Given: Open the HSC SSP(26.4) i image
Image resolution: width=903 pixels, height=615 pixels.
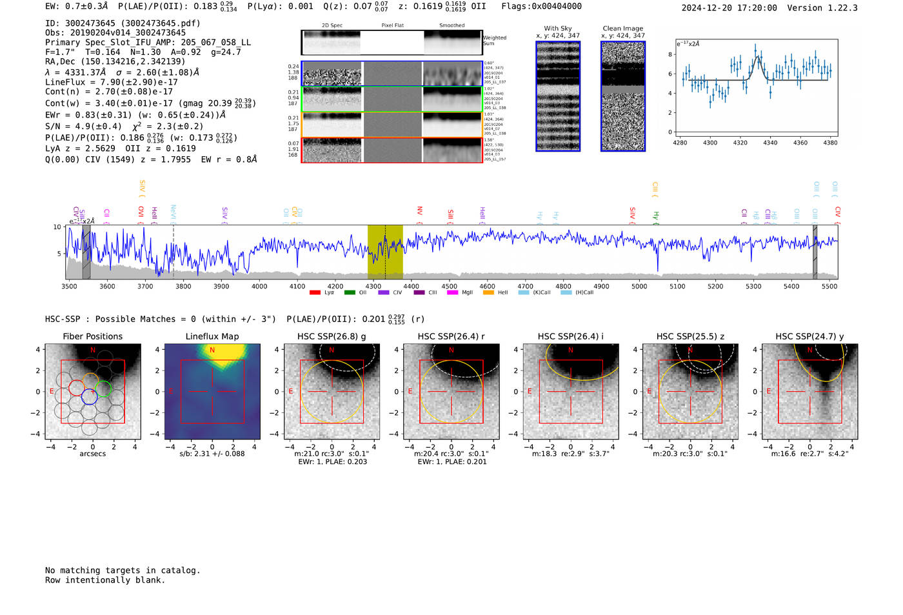Looking at the screenshot, I should pos(570,391).
